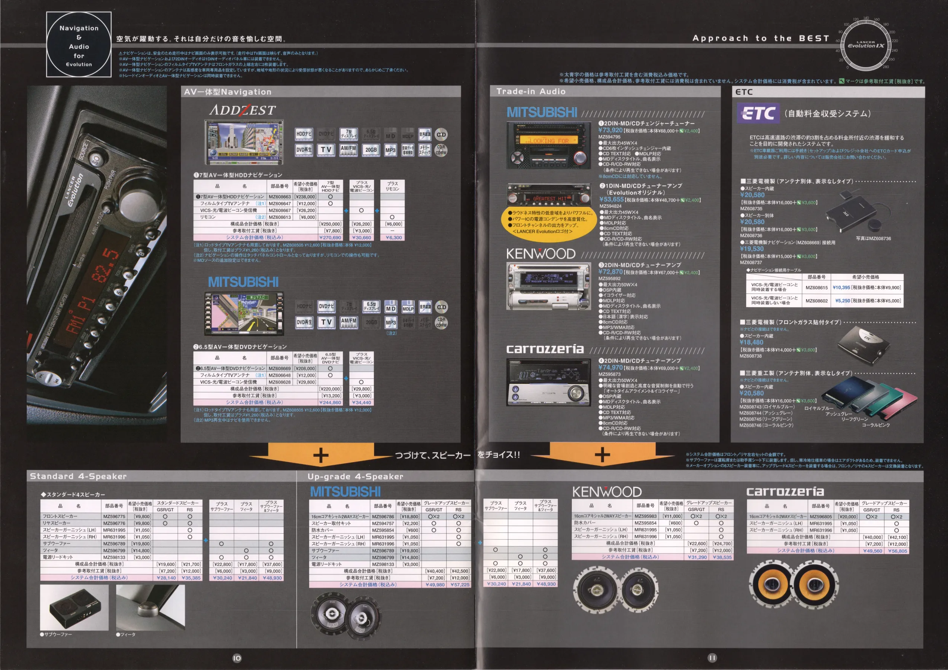The image size is (948, 670).
Task: Click the MP3 icon marked 注2
Action: [x=390, y=322]
